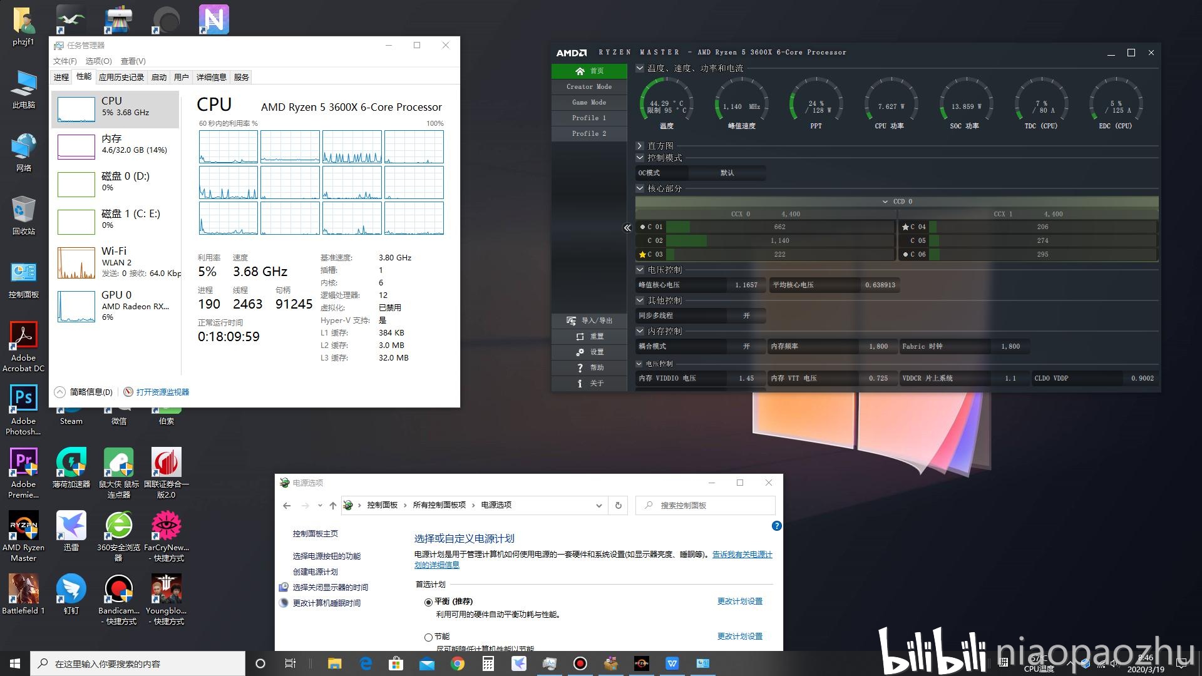Select Power saver plan radio button
This screenshot has height=676, width=1202.
pyautogui.click(x=428, y=637)
